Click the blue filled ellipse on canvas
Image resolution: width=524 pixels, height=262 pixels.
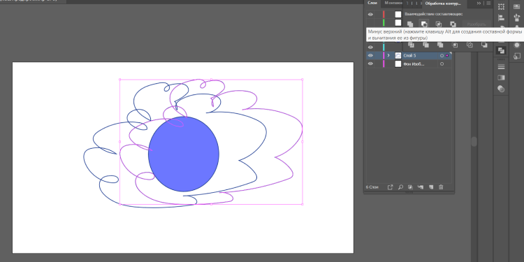184,154
